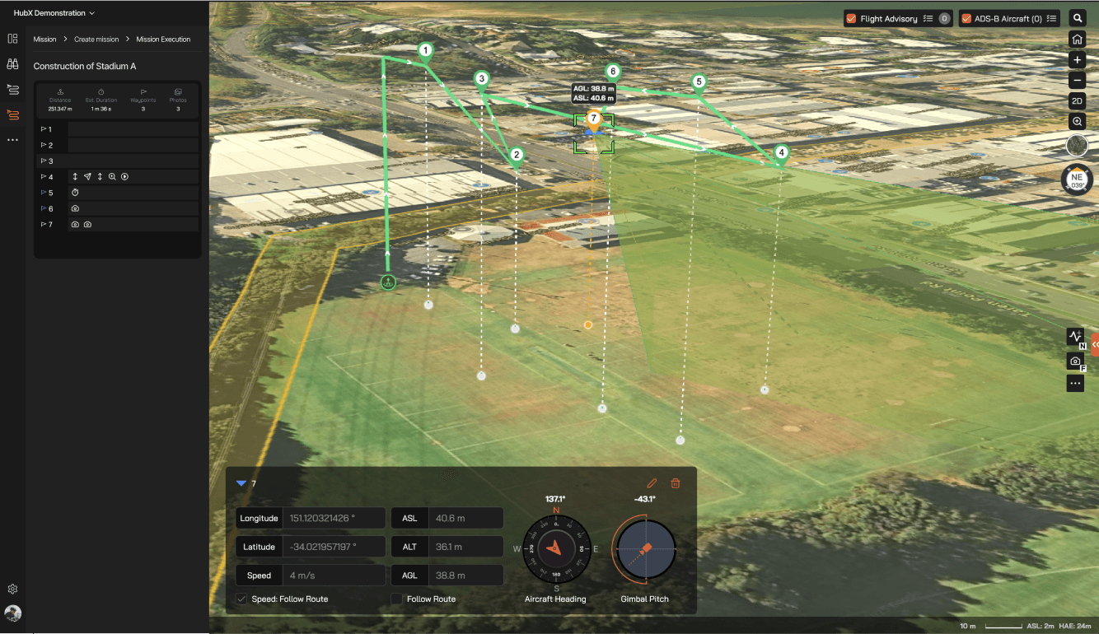Switch map to 2D view

click(1077, 101)
